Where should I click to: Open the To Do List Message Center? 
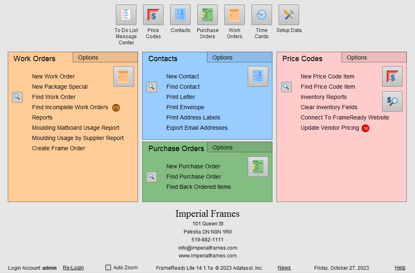point(126,15)
